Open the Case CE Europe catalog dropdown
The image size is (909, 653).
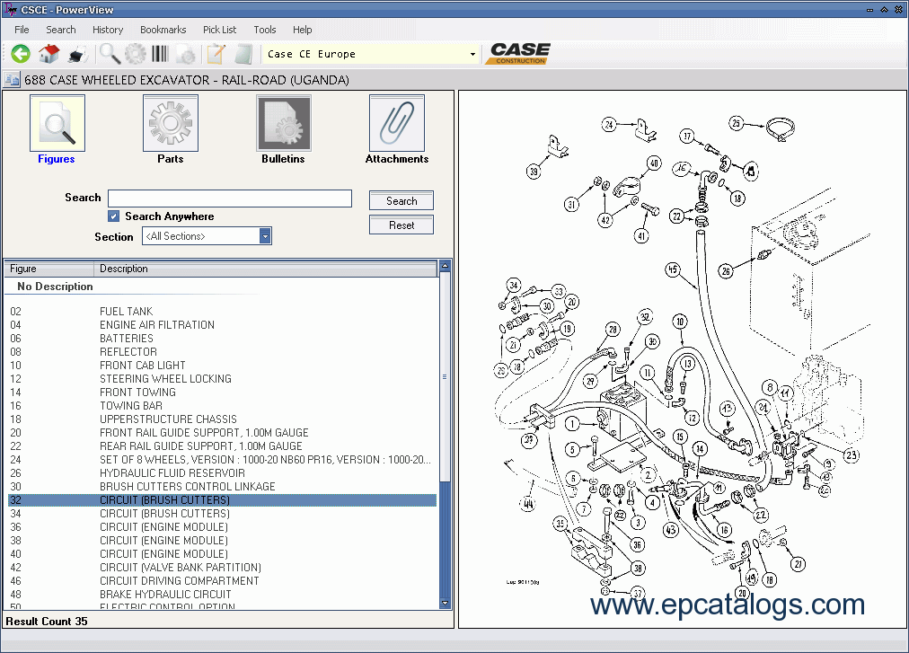tap(472, 54)
